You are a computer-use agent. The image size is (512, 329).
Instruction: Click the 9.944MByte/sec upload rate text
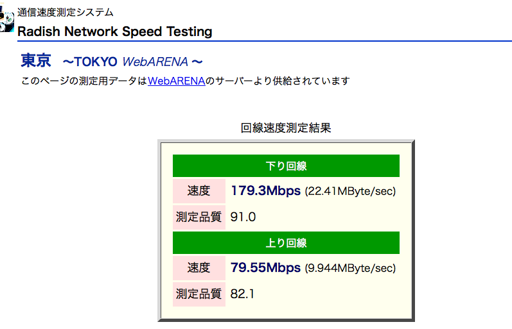pyautogui.click(x=350, y=269)
